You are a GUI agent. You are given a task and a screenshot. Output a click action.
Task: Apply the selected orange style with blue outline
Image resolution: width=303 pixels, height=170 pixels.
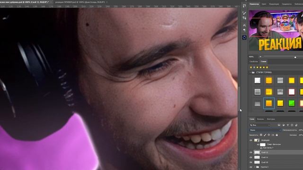point(269,103)
